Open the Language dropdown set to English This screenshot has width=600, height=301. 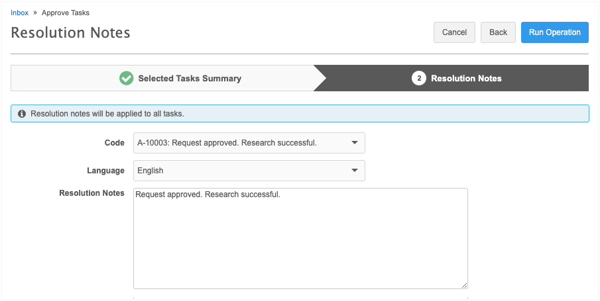click(239, 171)
